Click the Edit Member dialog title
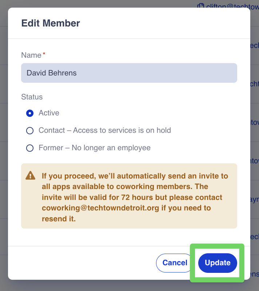The height and width of the screenshot is (291, 259). tap(51, 23)
